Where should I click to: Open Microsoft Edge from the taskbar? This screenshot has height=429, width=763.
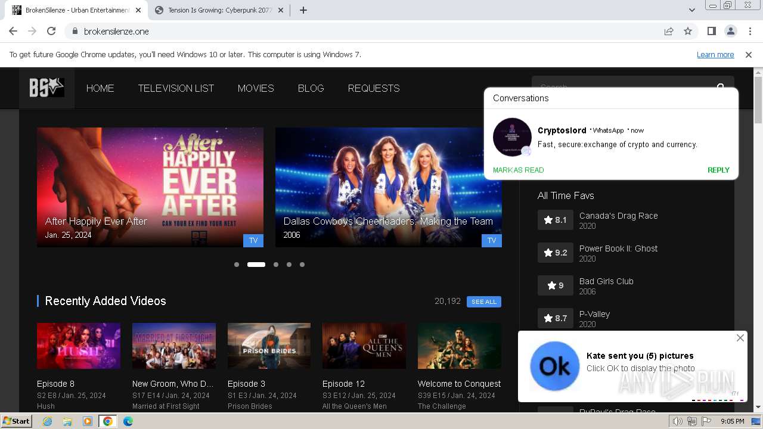click(x=128, y=421)
